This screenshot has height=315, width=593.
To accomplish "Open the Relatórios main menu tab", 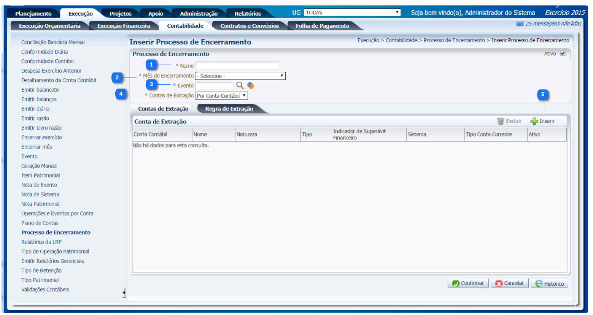I will (248, 14).
